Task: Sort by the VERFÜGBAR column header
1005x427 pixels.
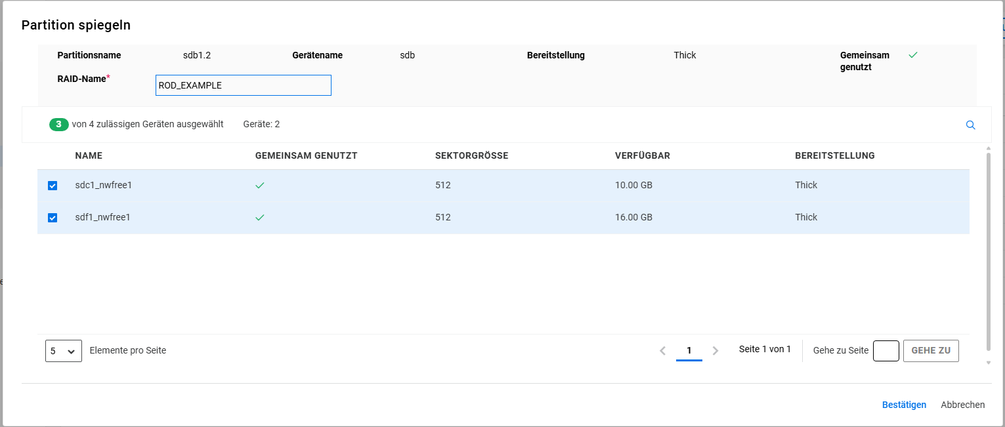Action: [642, 156]
